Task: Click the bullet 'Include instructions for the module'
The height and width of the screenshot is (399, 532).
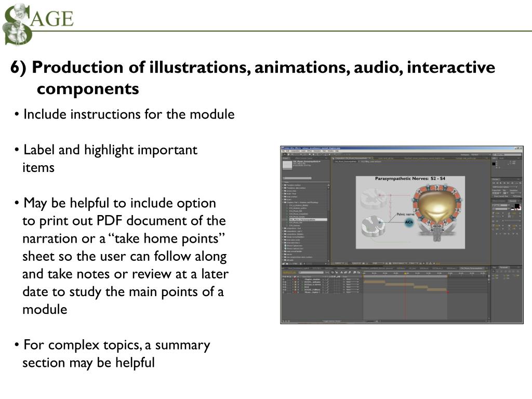Action: (129, 114)
